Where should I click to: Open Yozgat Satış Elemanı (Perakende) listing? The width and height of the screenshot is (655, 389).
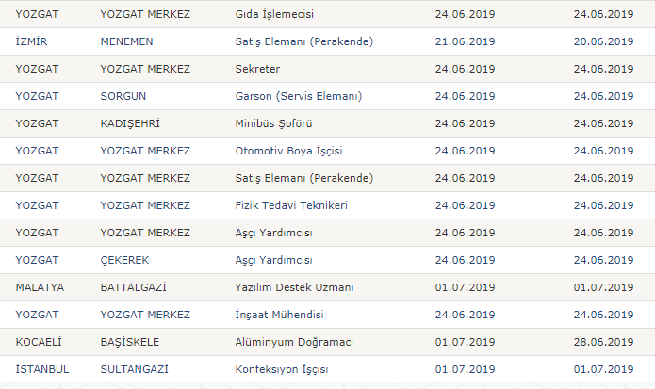tap(304, 178)
